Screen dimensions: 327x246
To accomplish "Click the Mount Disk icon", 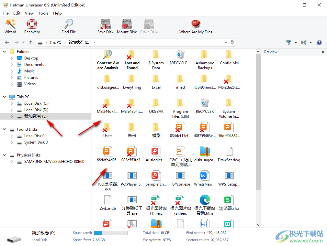I will click(127, 26).
